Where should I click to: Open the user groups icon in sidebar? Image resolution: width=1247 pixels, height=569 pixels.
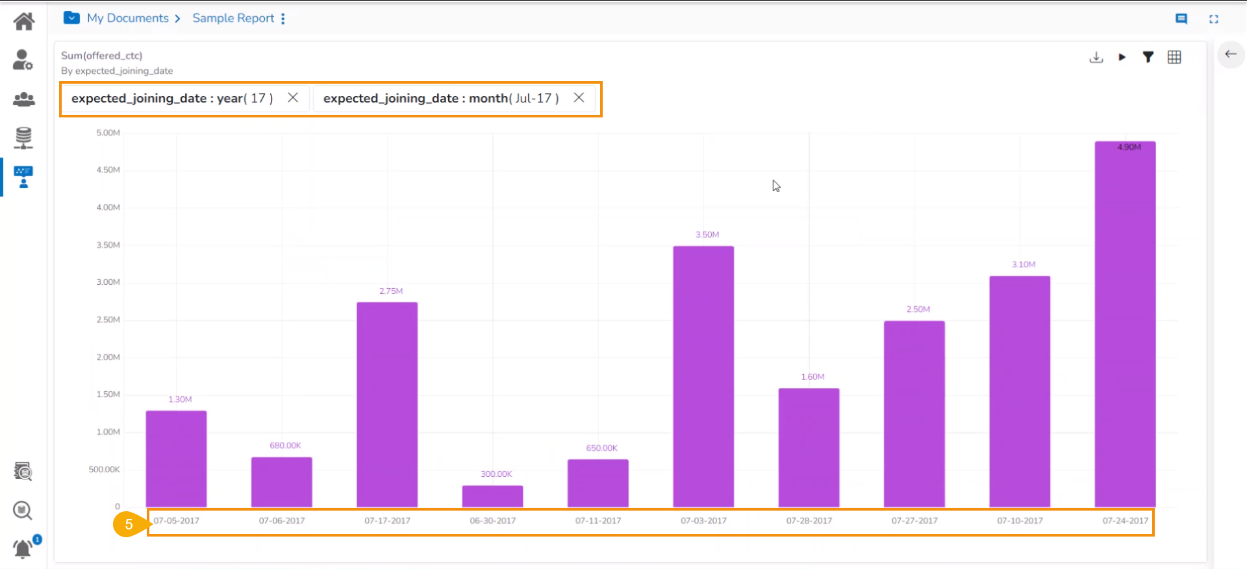tap(24, 99)
